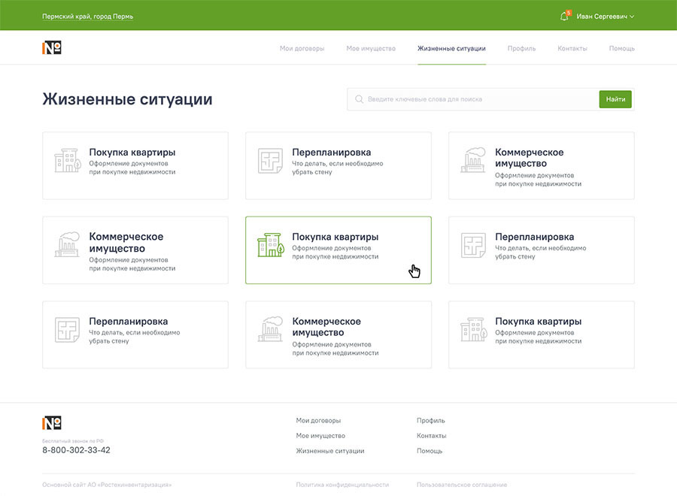Screen dimensions: 677x496
Task: Click the green highlighted apartment building icon
Action: coord(269,246)
